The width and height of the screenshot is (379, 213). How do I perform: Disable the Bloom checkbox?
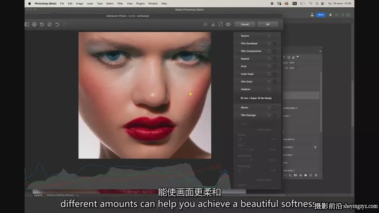click(x=275, y=108)
